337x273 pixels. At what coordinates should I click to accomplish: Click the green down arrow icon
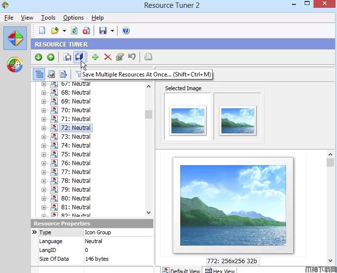[x=39, y=57]
